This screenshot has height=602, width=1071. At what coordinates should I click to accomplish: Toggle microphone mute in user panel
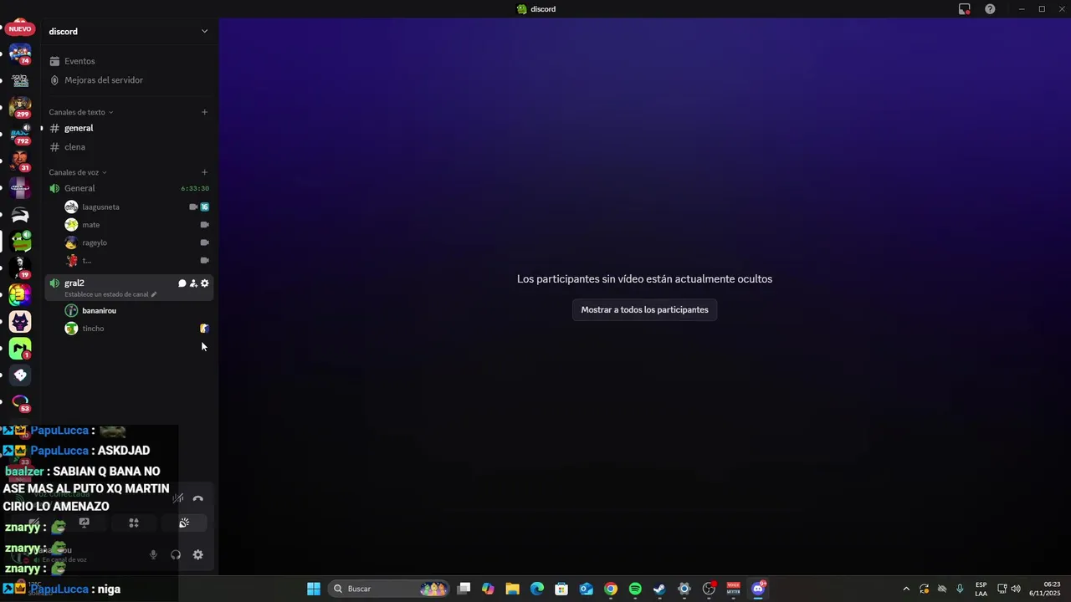(153, 554)
